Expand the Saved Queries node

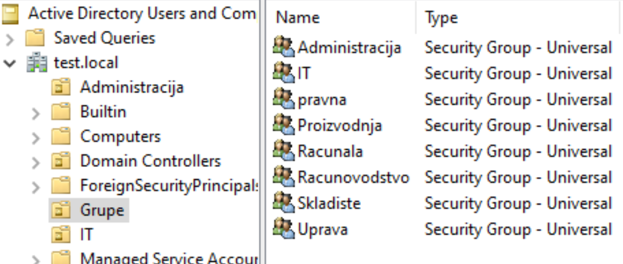pos(10,39)
